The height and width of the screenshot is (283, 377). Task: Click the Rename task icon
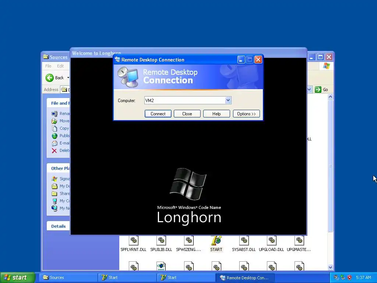tap(54, 113)
